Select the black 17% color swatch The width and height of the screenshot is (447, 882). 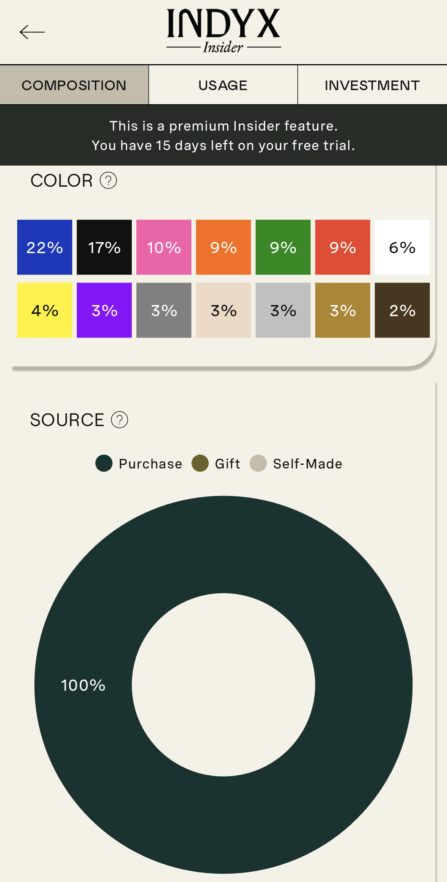(104, 247)
